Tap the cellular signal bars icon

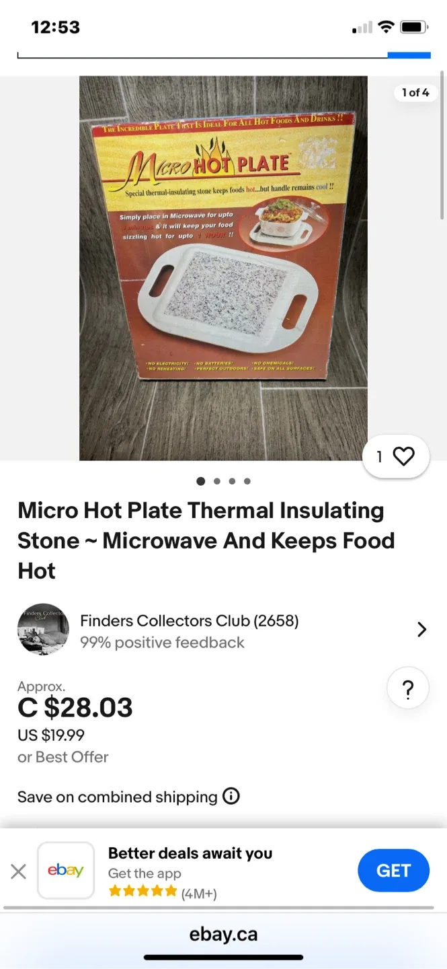362,27
